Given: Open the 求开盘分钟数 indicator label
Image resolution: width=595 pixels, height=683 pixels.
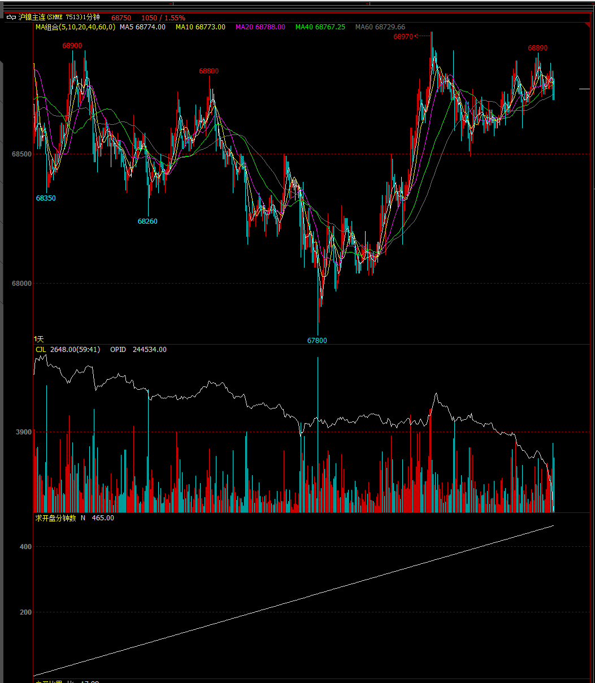Looking at the screenshot, I should 55,518.
